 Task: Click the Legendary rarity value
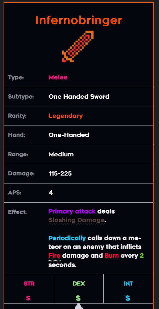(x=66, y=116)
